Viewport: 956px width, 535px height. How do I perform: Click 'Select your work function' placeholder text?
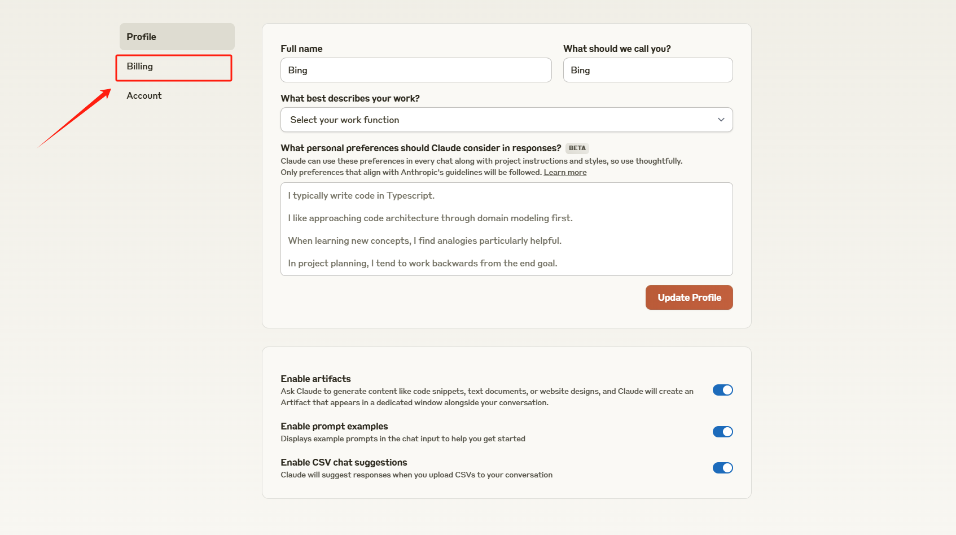pos(344,120)
